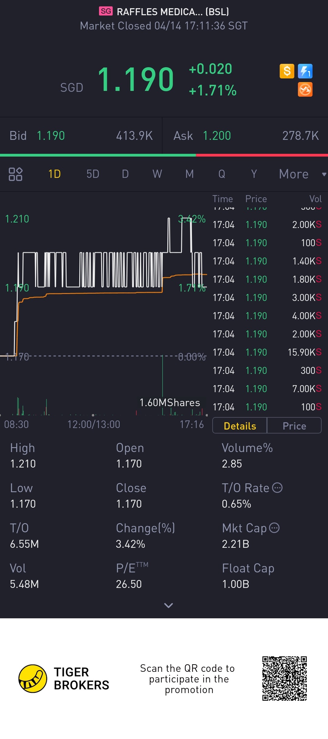328x739 pixels.
Task: Tap the Mkt Cap info icon
Action: point(275,528)
